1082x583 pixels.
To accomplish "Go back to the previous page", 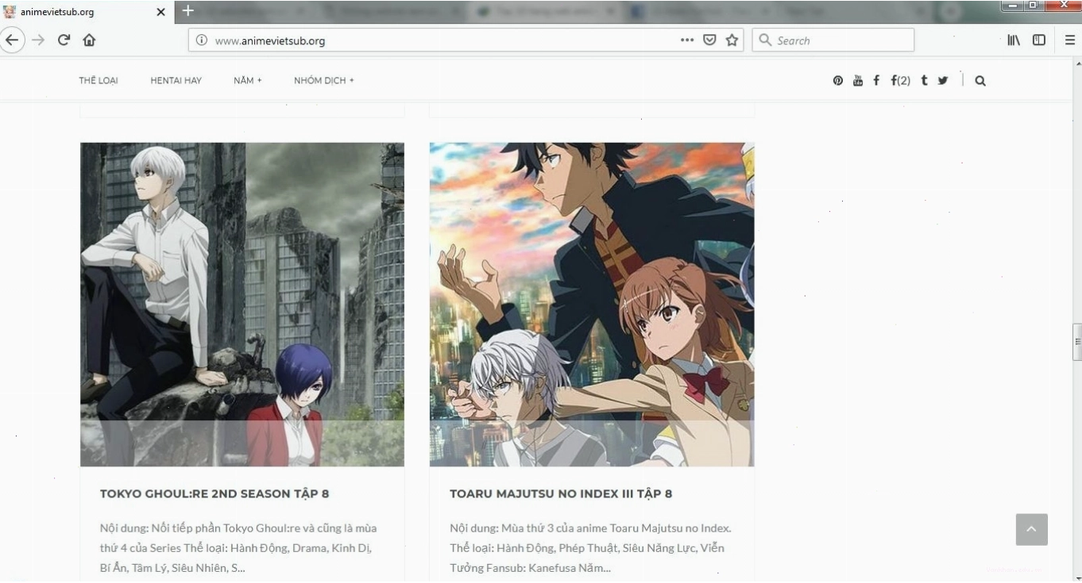I will tap(11, 40).
